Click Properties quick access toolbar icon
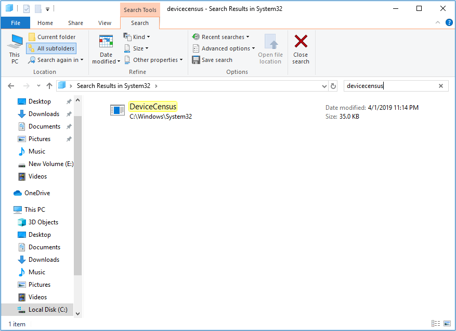The height and width of the screenshot is (331, 456). (27, 9)
